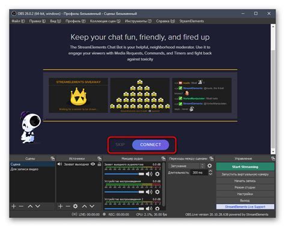Click the audio mixer vertical scrollbar
The height and width of the screenshot is (227, 285).
click(x=164, y=184)
